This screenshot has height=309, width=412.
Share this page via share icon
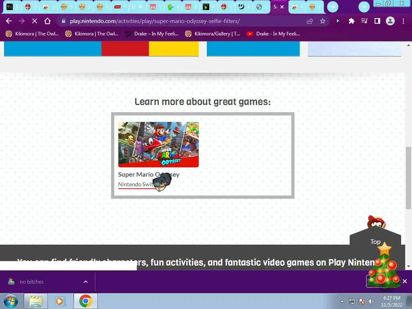tap(310, 21)
